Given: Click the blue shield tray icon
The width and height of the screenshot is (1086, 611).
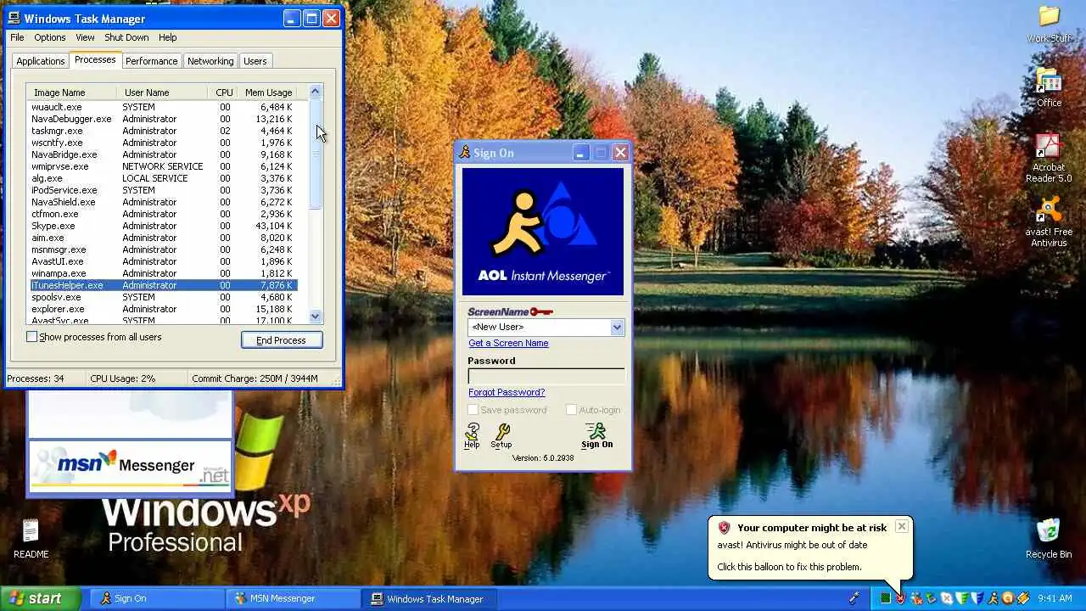Looking at the screenshot, I should (977, 598).
